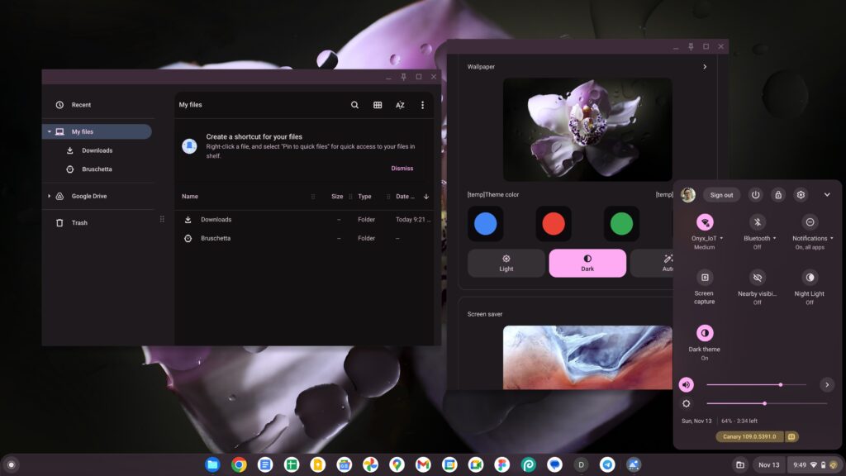
Task: Click the Sign out button
Action: click(x=720, y=195)
